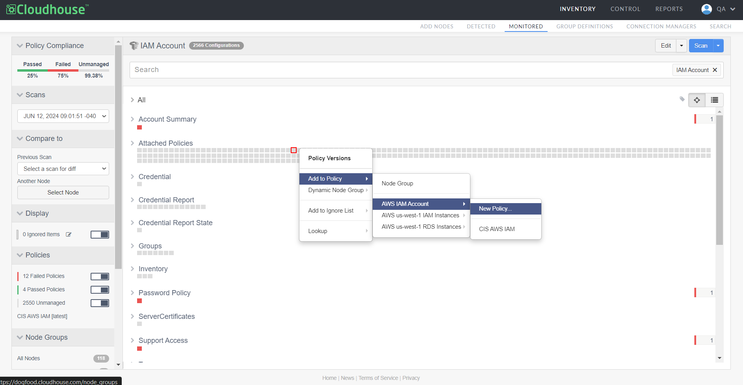Viewport: 743px width, 385px height.
Task: Choose New Policy... from the submenu
Action: point(506,209)
